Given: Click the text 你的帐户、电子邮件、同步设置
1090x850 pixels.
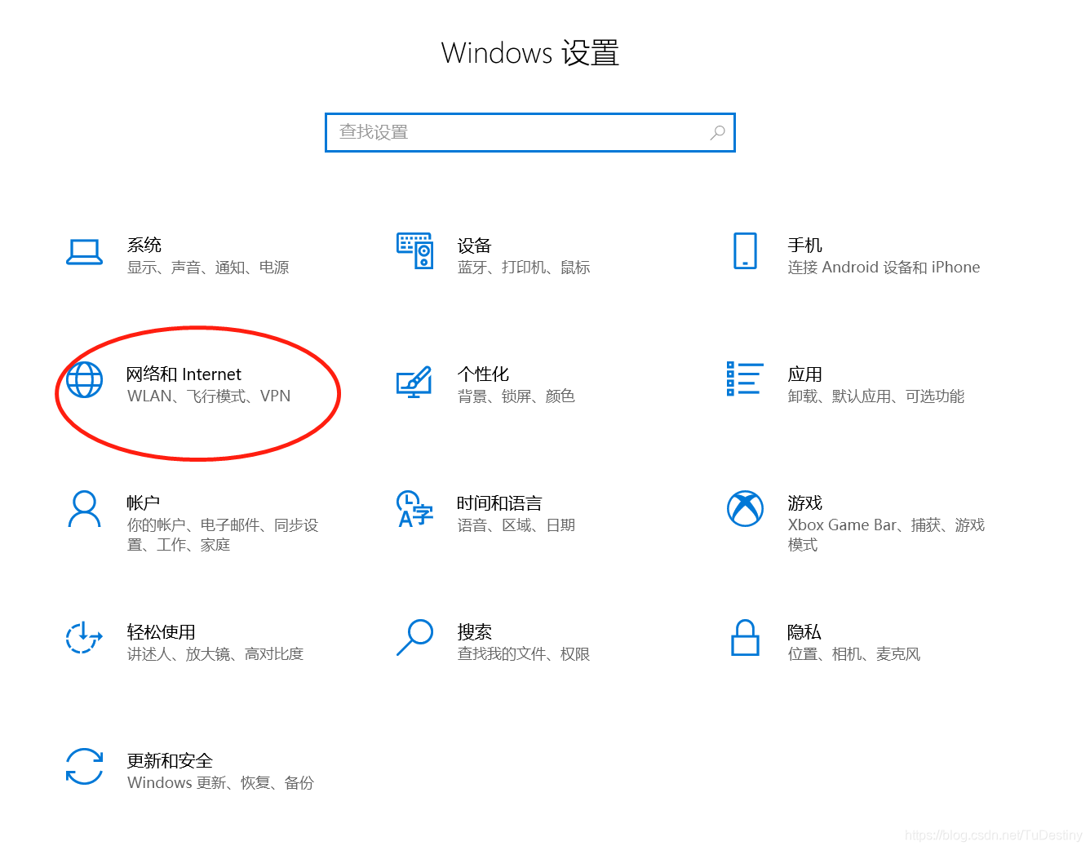Looking at the screenshot, I should click(x=223, y=535).
